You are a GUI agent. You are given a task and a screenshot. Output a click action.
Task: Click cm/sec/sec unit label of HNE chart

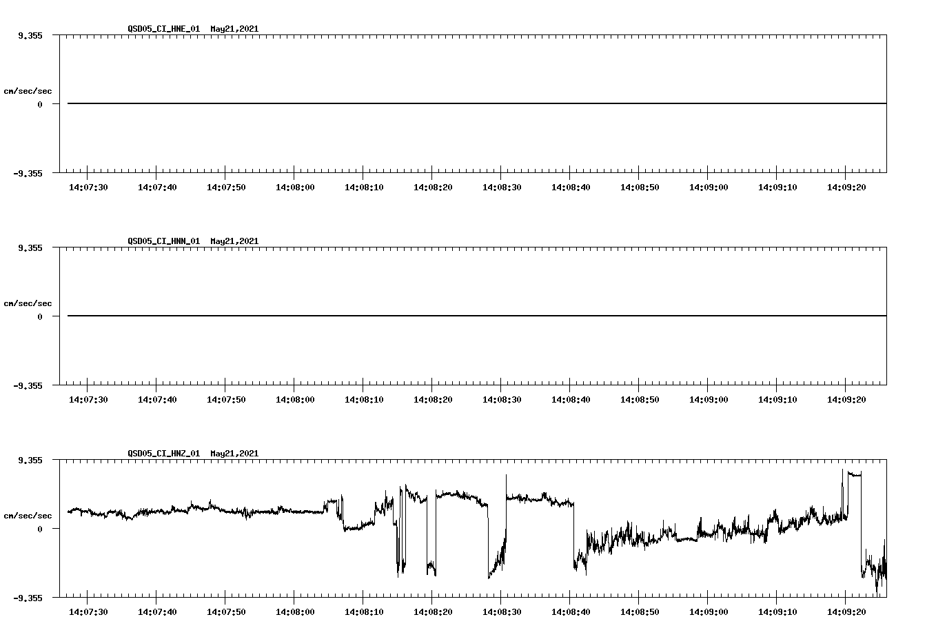(x=28, y=91)
